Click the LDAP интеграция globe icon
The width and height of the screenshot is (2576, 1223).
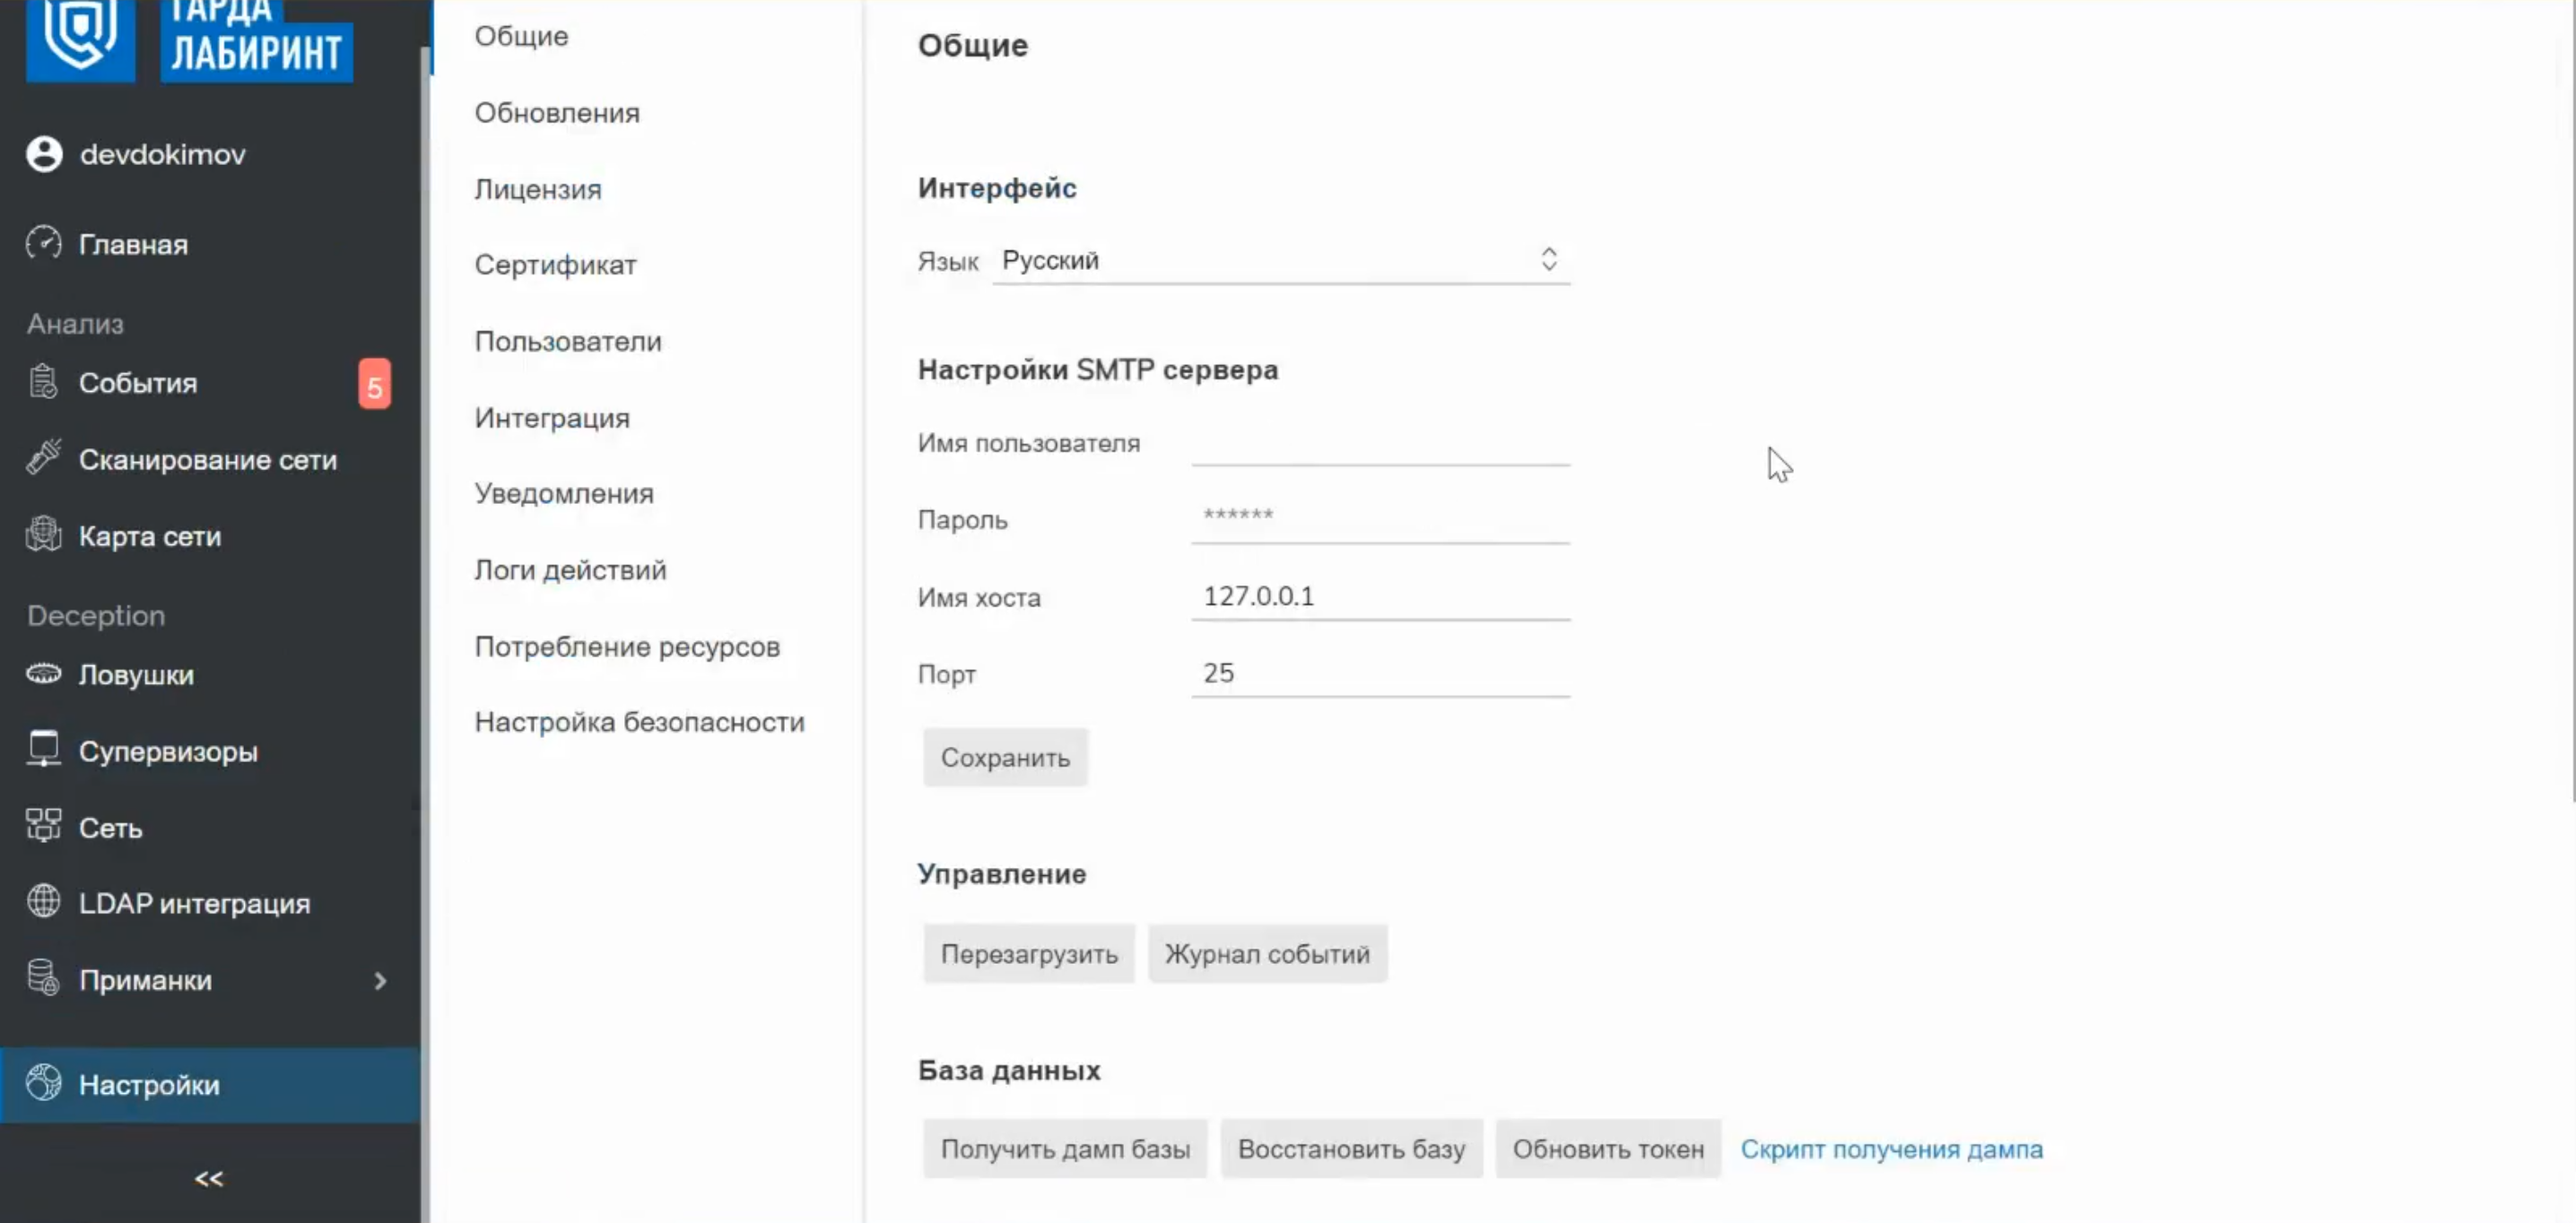click(x=43, y=902)
